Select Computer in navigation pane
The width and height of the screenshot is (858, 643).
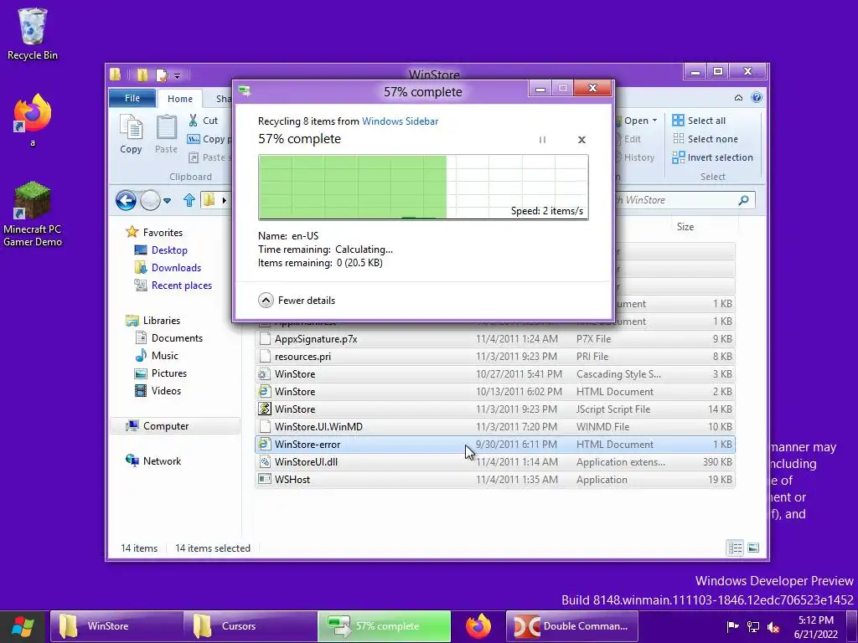tap(175, 426)
